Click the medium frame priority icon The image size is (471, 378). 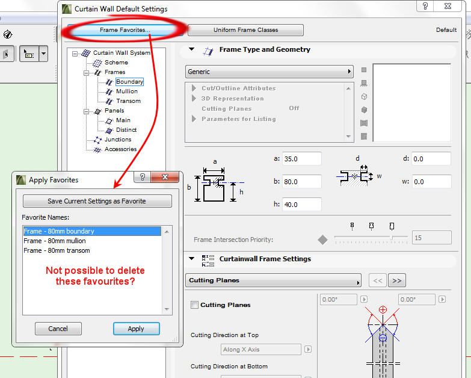pos(371,226)
